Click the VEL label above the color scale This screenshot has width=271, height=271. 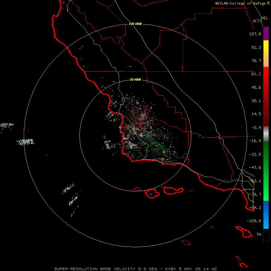click(x=265, y=18)
